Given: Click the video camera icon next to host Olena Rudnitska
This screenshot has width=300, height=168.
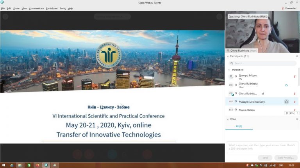Looking at the screenshot, I should tap(286, 85).
